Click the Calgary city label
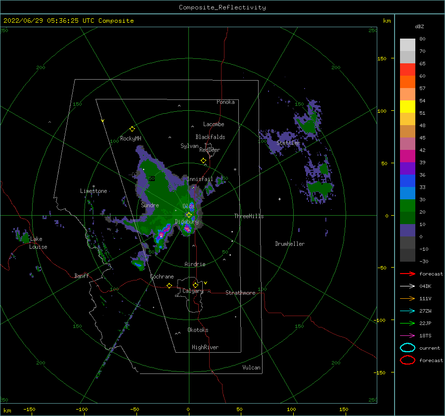This screenshot has height=416, width=445. pyautogui.click(x=193, y=291)
